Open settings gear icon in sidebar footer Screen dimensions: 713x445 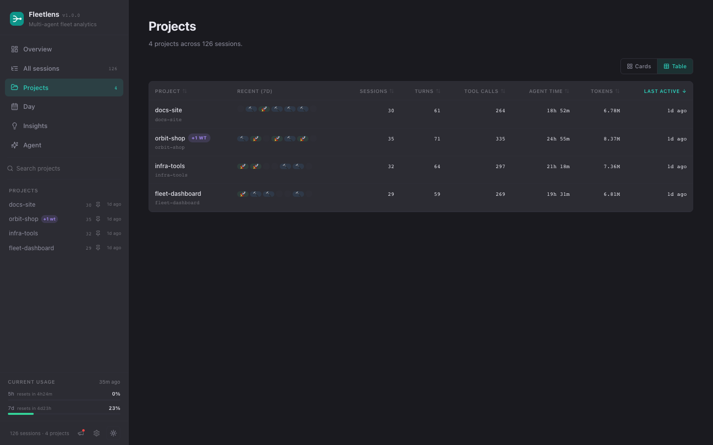pos(97,433)
